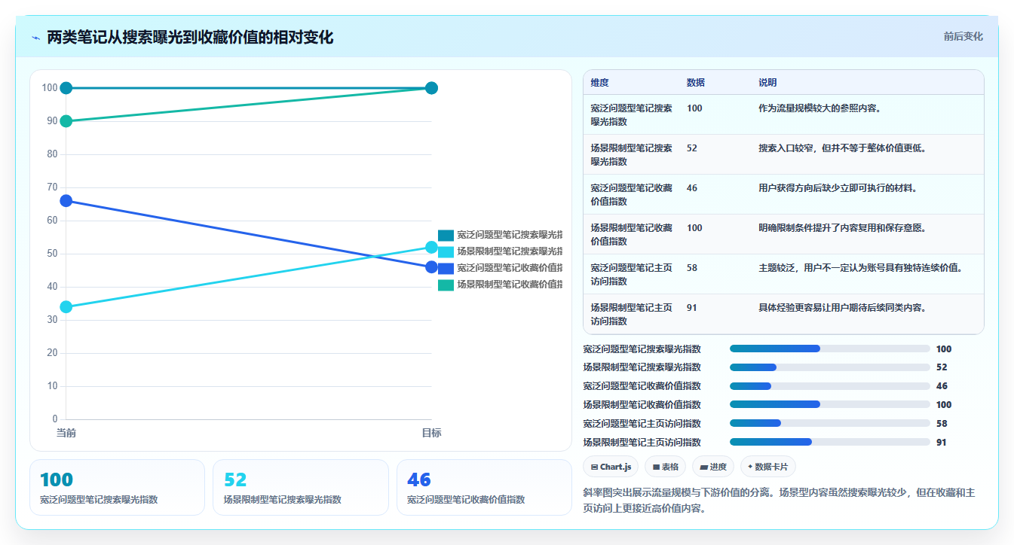Click the progress bar for 宽泛问题型笔记收藏价值指数
This screenshot has width=1014, height=545.
830,386
